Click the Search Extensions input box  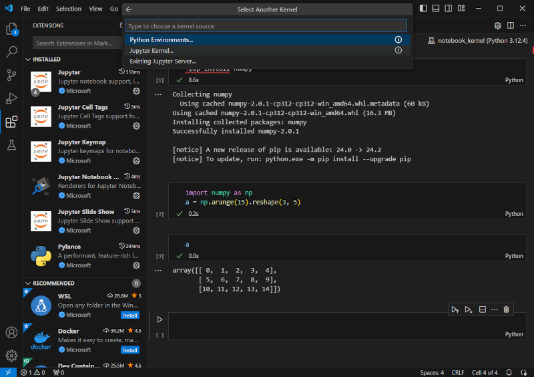click(77, 43)
